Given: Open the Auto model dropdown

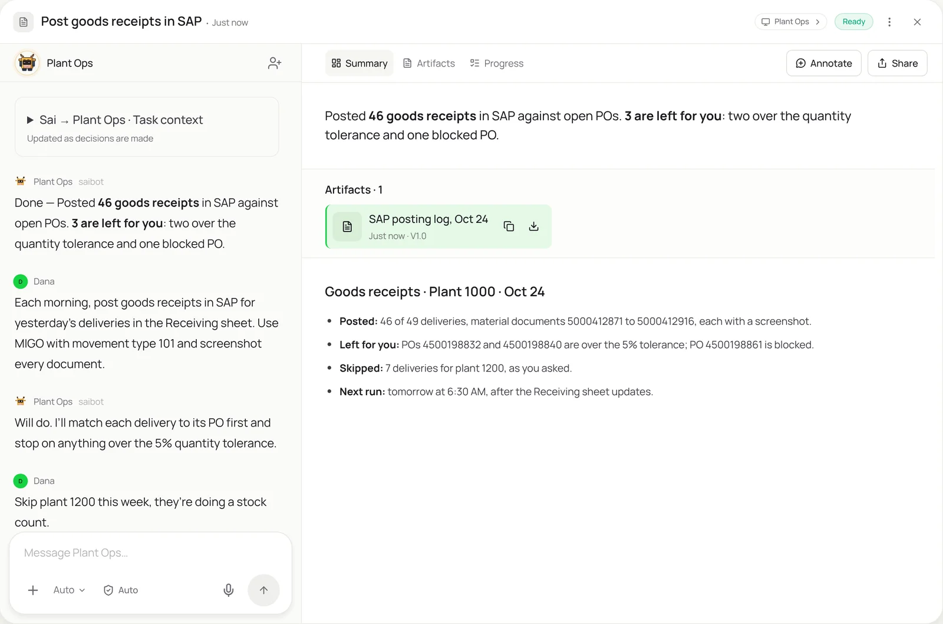Looking at the screenshot, I should coord(69,590).
